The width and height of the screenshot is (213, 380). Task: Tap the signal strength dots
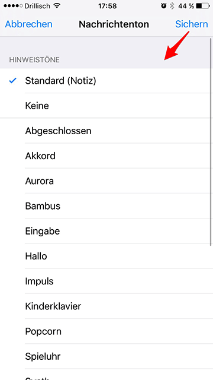(x=13, y=6)
